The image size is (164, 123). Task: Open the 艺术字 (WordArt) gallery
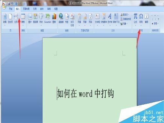coord(110,19)
